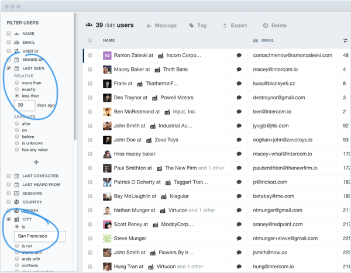Select checkbox for Macey Baker row
Image resolution: width=351 pixels, height=273 pixels.
click(90, 70)
